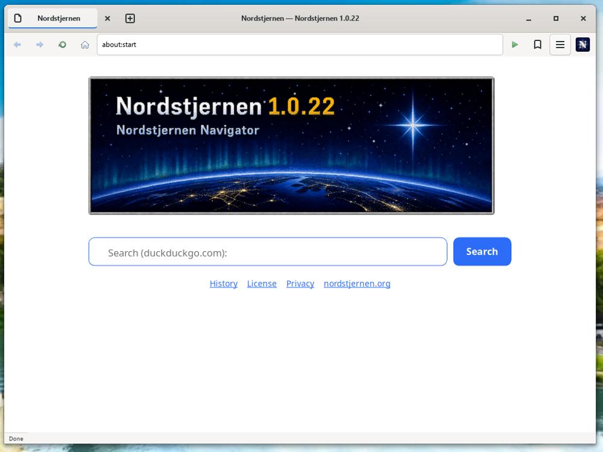The image size is (603, 452).
Task: Bookmark this page with bookmark icon
Action: pos(538,45)
